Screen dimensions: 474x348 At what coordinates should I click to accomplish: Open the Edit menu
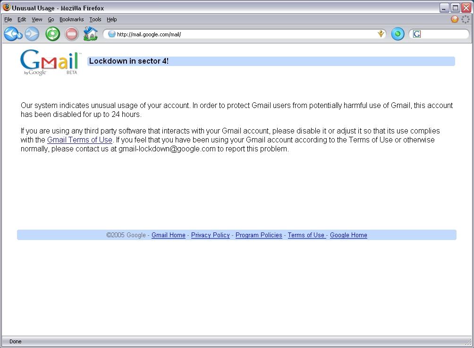coord(22,19)
